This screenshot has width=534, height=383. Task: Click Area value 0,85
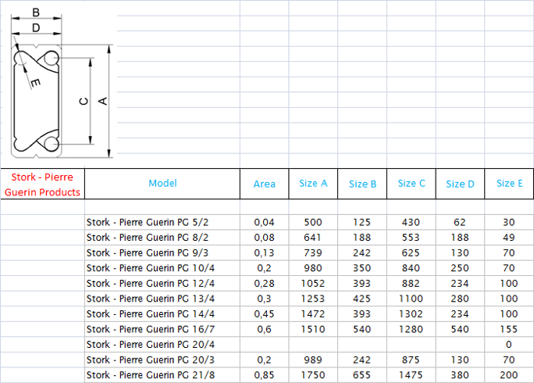265,375
